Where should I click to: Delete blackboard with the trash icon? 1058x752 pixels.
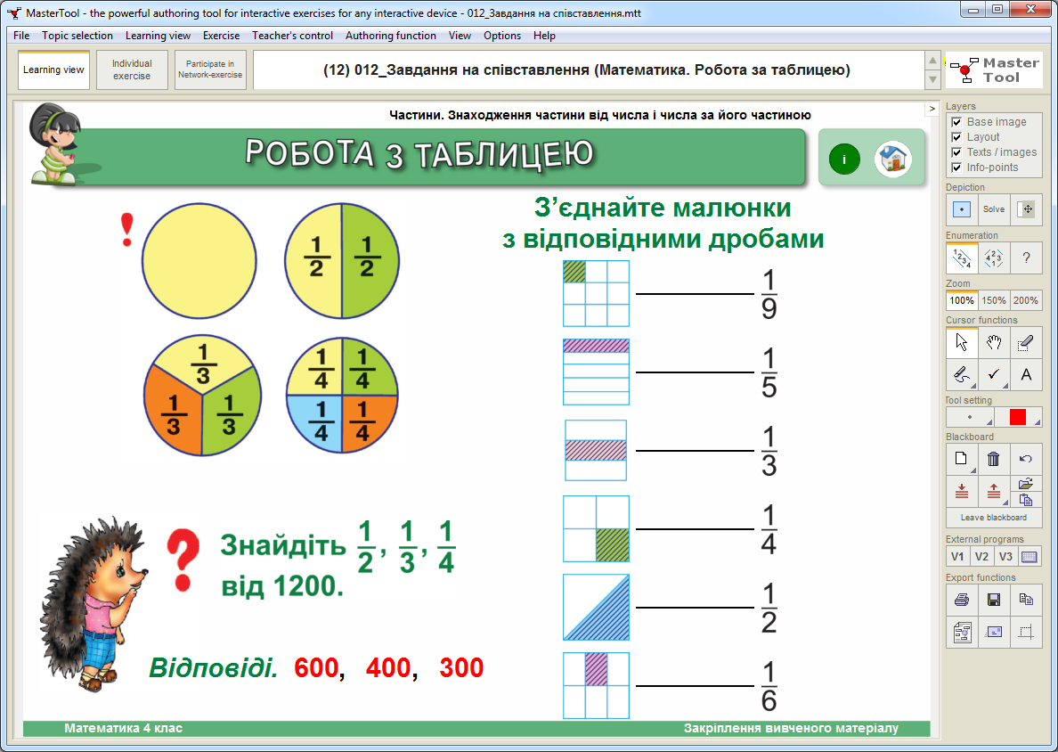994,459
